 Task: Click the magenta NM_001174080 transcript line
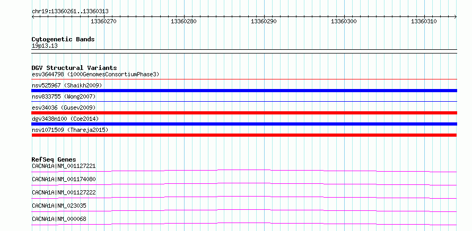tap(244, 184)
